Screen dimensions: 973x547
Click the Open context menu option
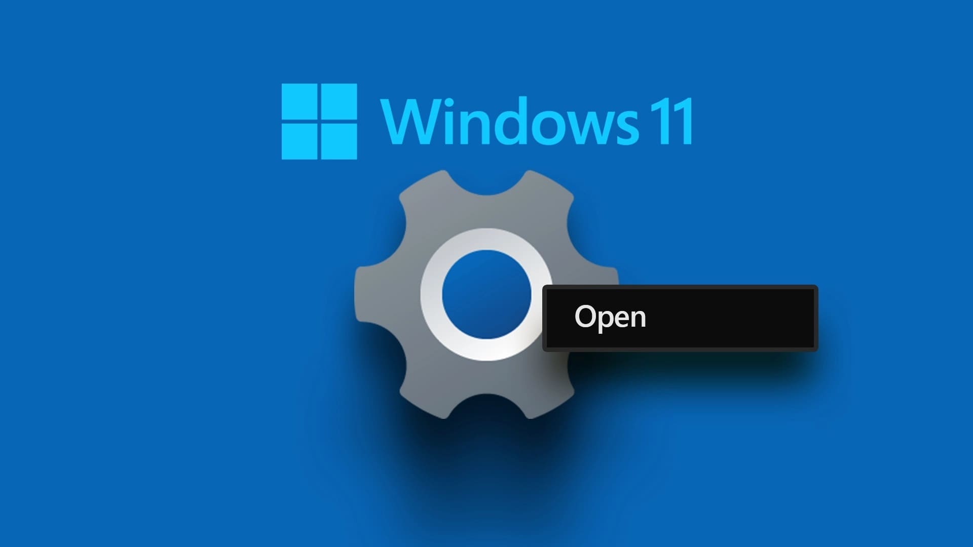point(678,316)
